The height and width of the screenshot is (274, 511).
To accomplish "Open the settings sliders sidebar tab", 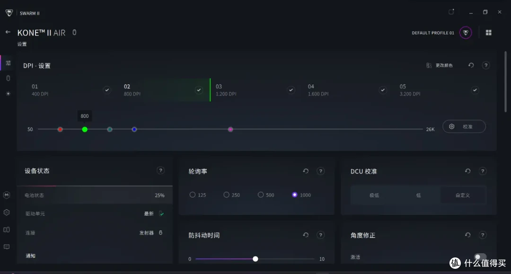I will (x=8, y=63).
